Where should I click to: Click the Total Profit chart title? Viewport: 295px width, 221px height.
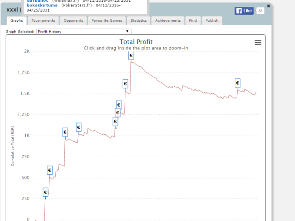click(136, 42)
